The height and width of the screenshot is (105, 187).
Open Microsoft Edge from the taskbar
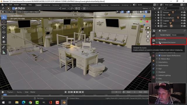(24, 102)
